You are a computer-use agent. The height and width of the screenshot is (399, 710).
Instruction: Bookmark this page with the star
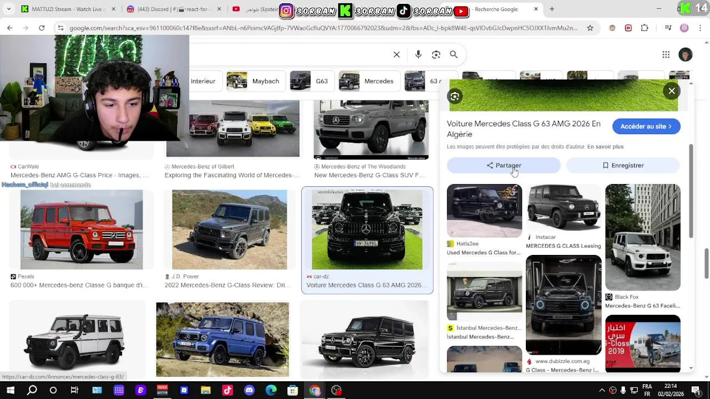(x=590, y=28)
